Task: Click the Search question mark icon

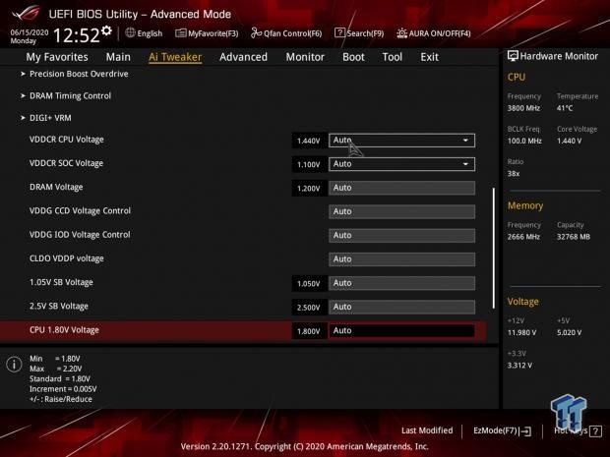Action: coord(339,33)
